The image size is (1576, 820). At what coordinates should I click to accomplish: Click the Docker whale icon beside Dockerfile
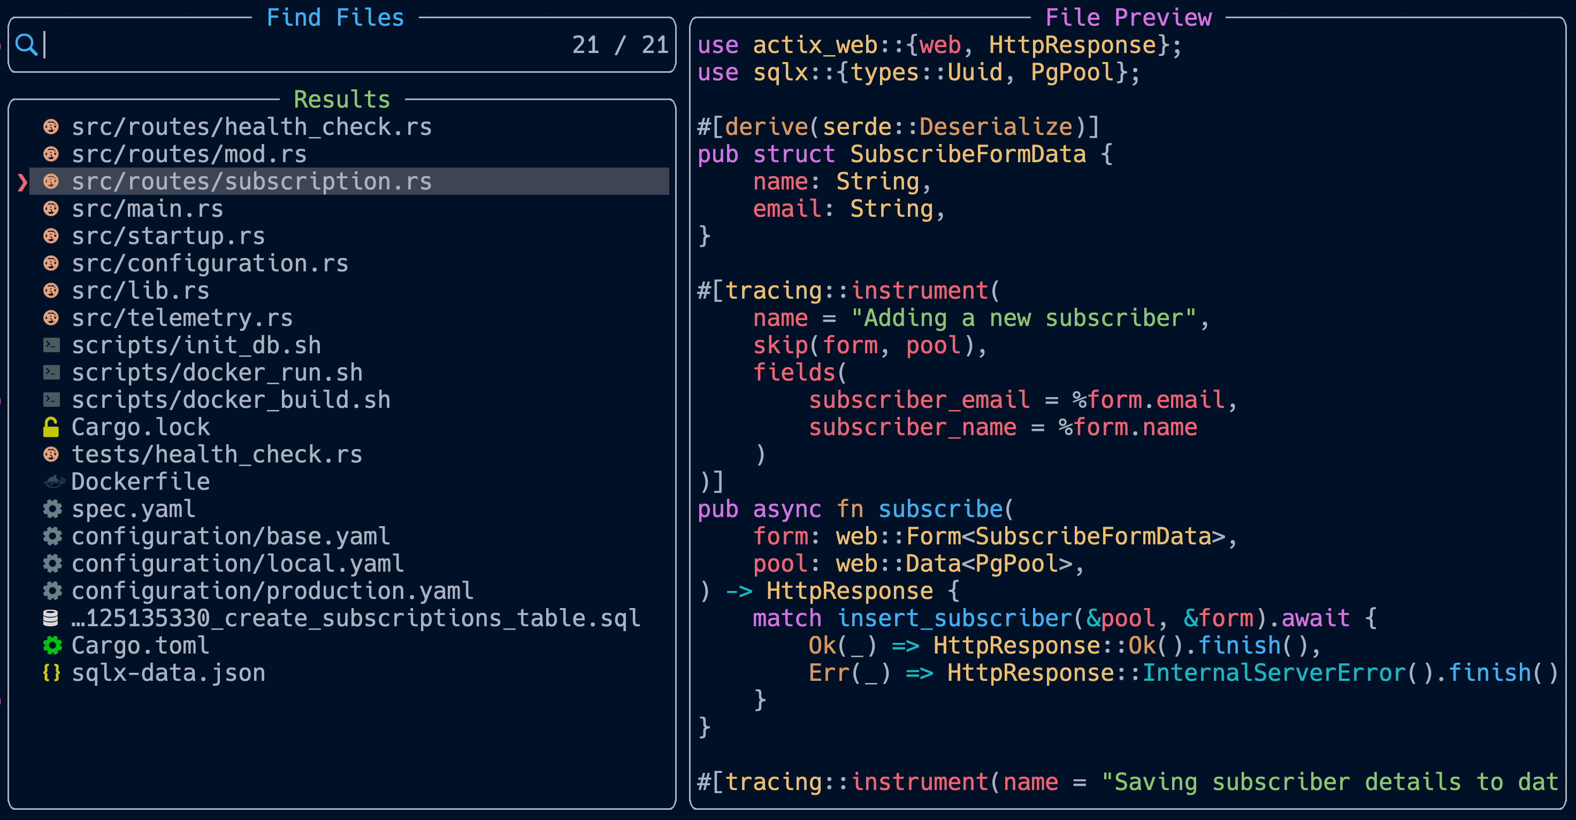(x=54, y=482)
